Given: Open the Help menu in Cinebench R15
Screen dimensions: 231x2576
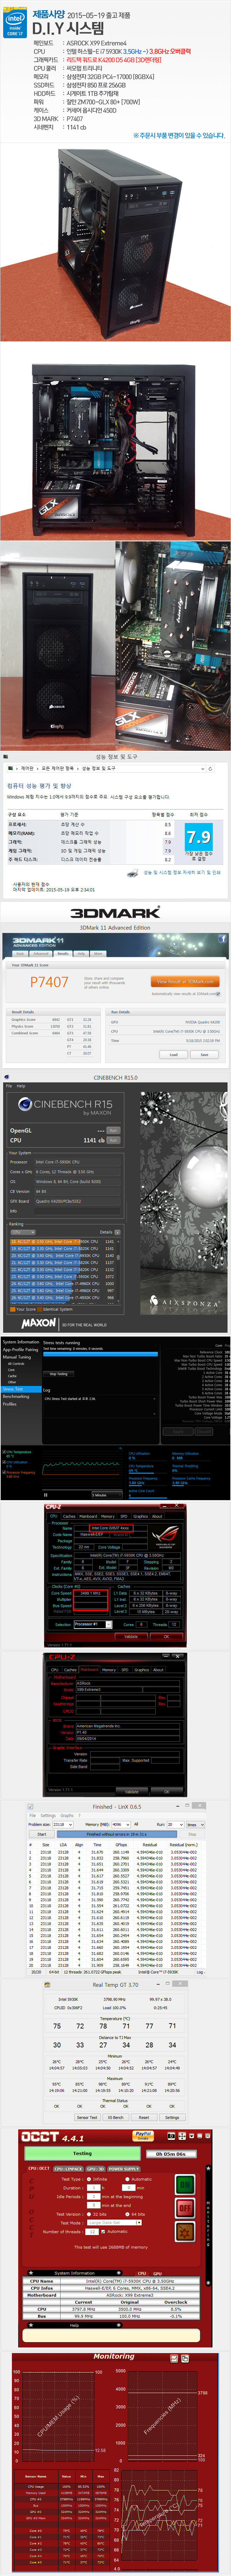Looking at the screenshot, I should click(x=21, y=1086).
